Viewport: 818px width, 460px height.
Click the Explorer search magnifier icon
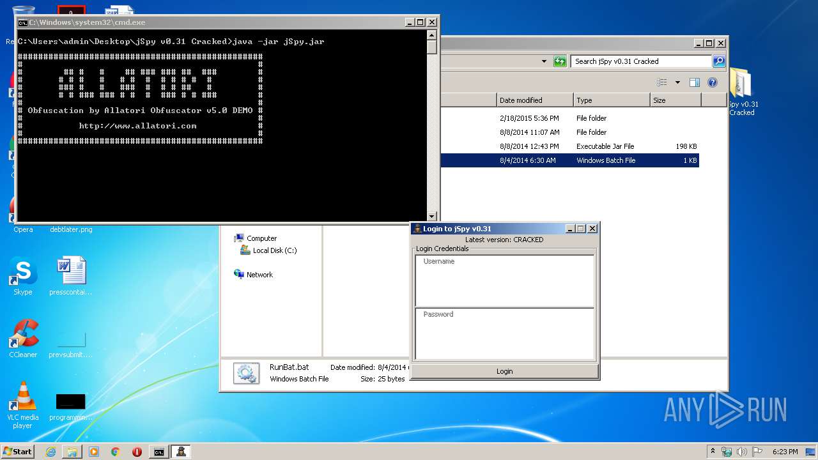(719, 61)
